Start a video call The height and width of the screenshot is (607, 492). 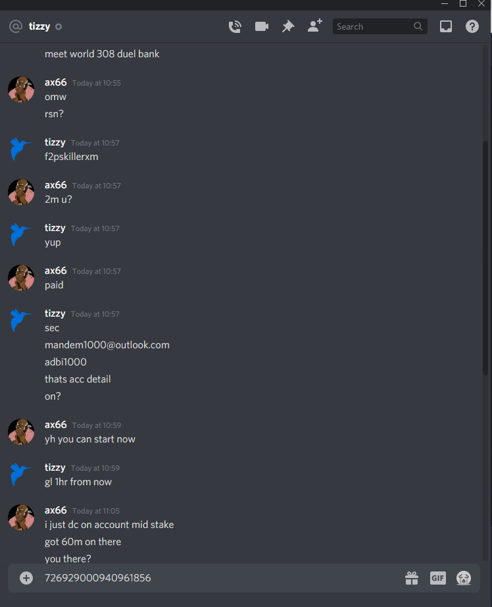(262, 26)
